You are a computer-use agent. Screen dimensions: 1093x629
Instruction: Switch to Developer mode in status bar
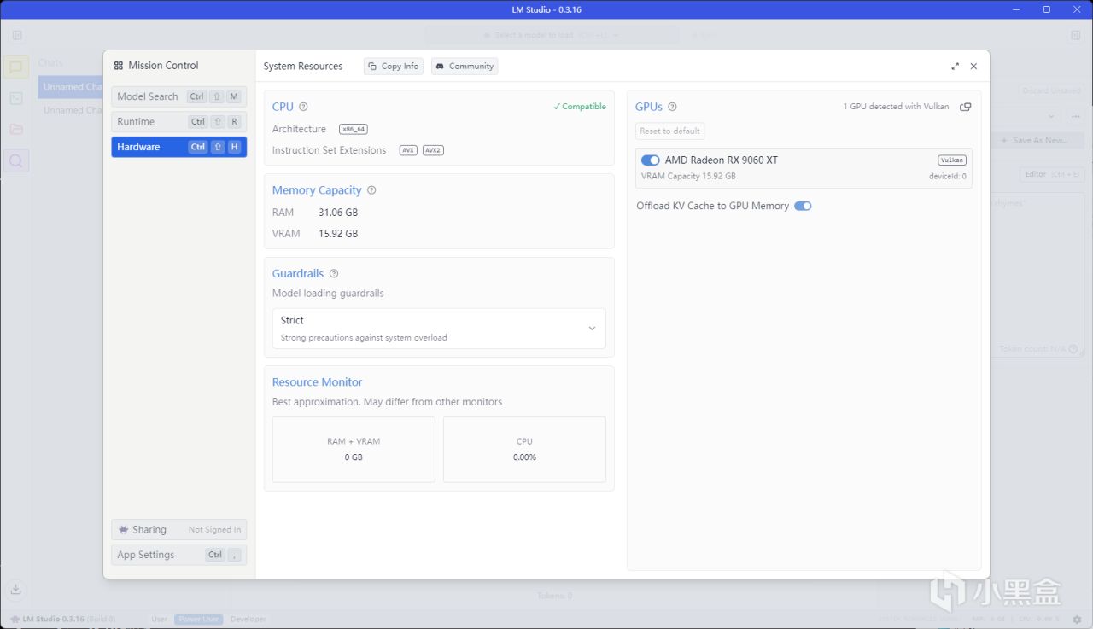[x=248, y=620]
